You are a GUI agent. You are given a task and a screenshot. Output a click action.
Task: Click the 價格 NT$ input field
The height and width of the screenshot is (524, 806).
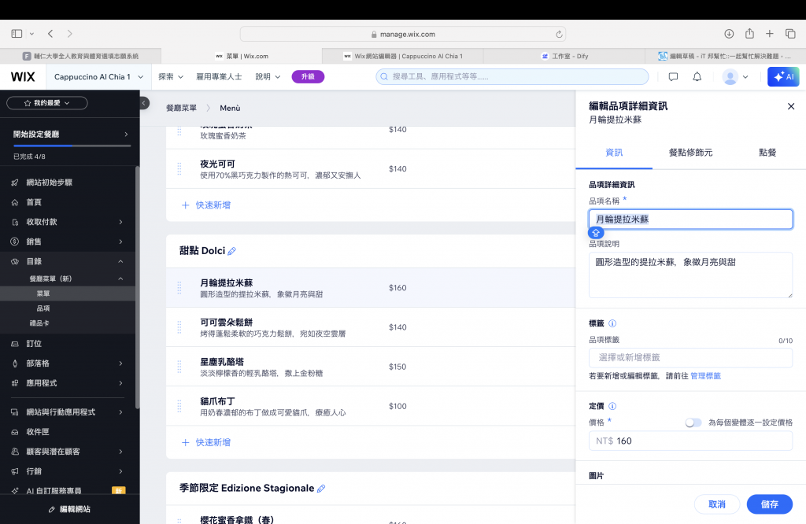tap(690, 441)
